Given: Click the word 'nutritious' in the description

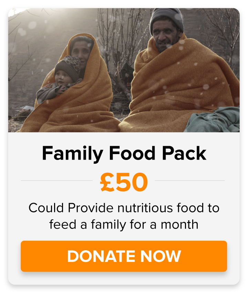Looking at the screenshot, I should coord(145,208).
